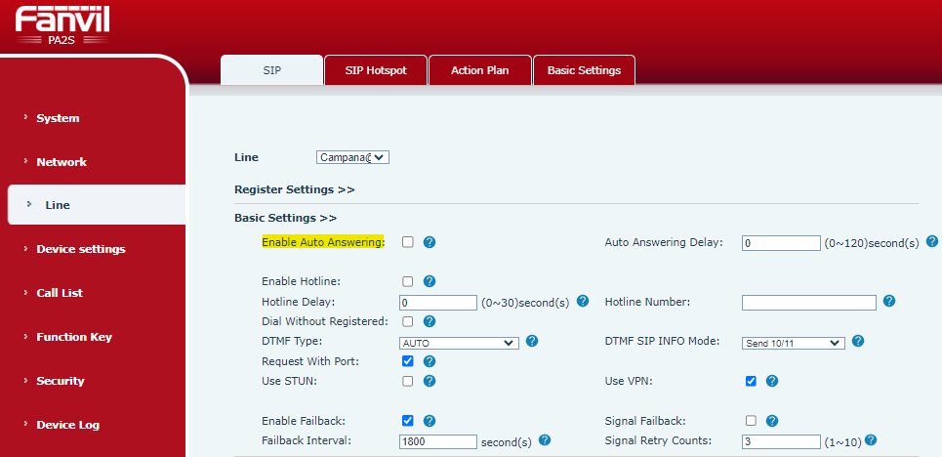Click the DTMF Type label
The height and width of the screenshot is (457, 942).
(x=292, y=341)
